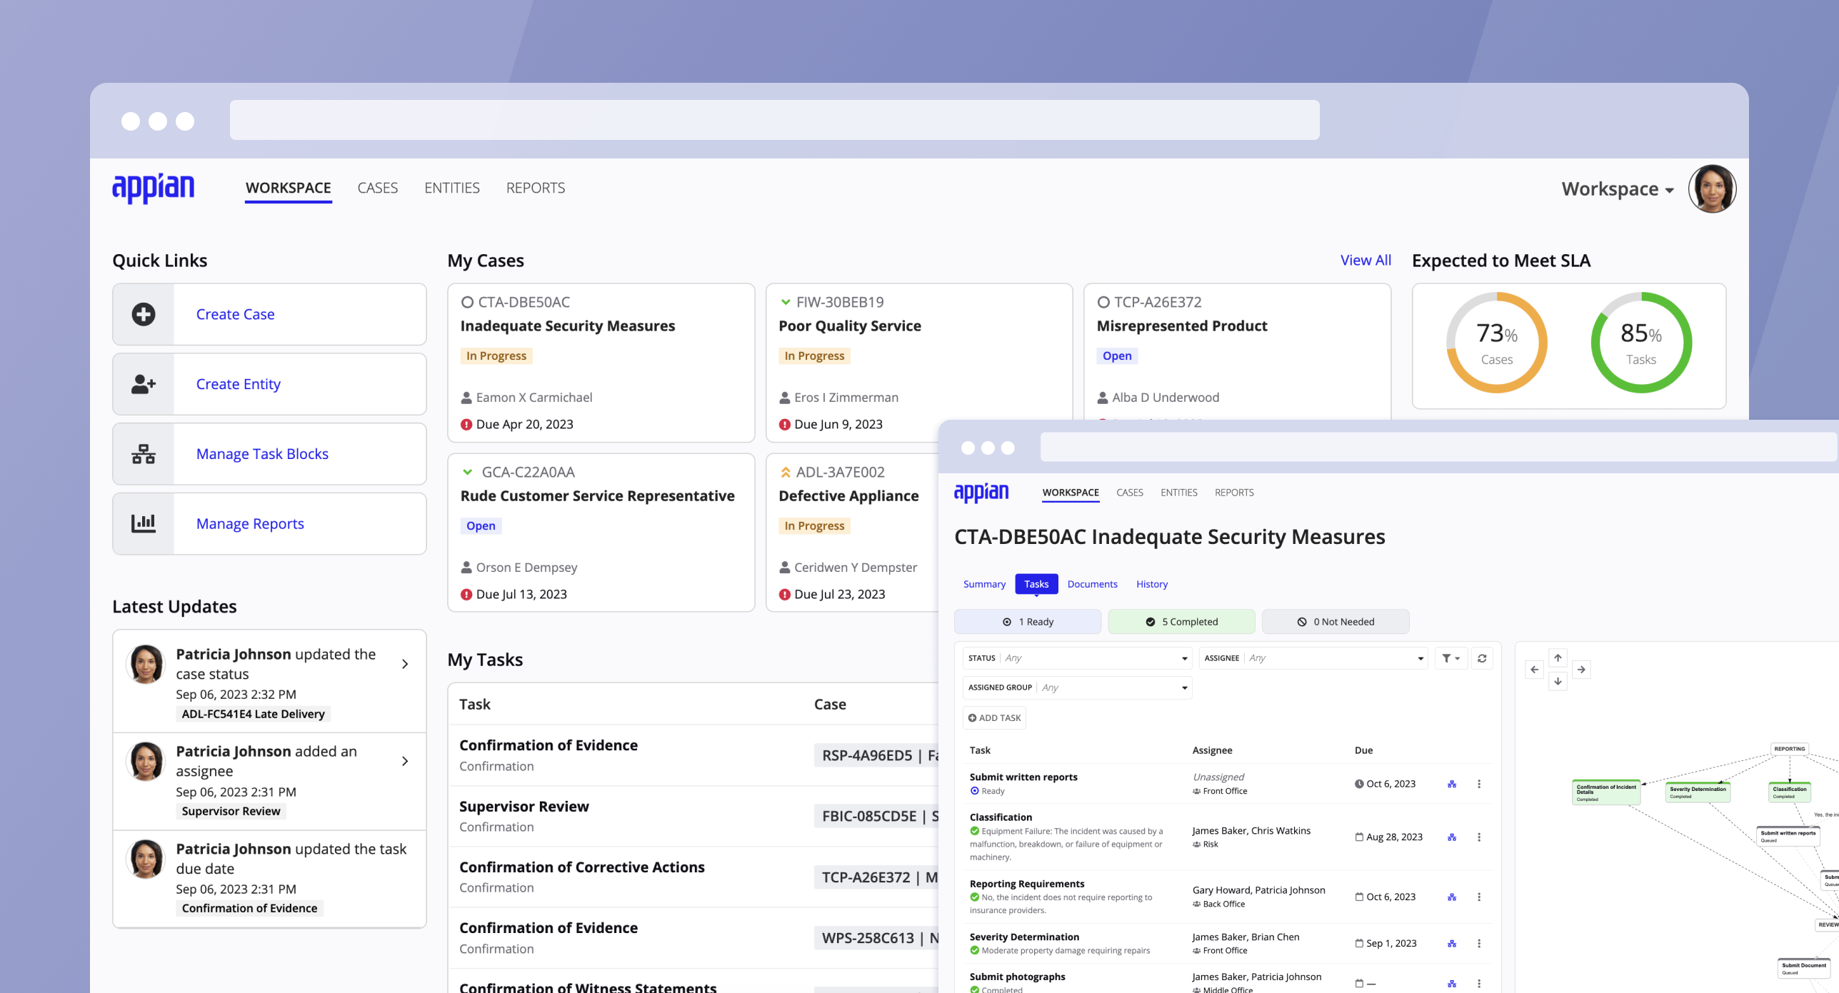Toggle the 0 Not Needed task filter
This screenshot has height=993, width=1839.
1335,621
